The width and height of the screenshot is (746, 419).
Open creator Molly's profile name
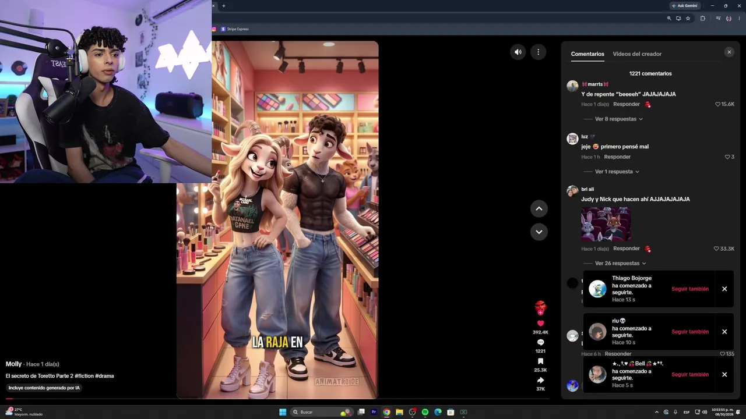pyautogui.click(x=13, y=364)
